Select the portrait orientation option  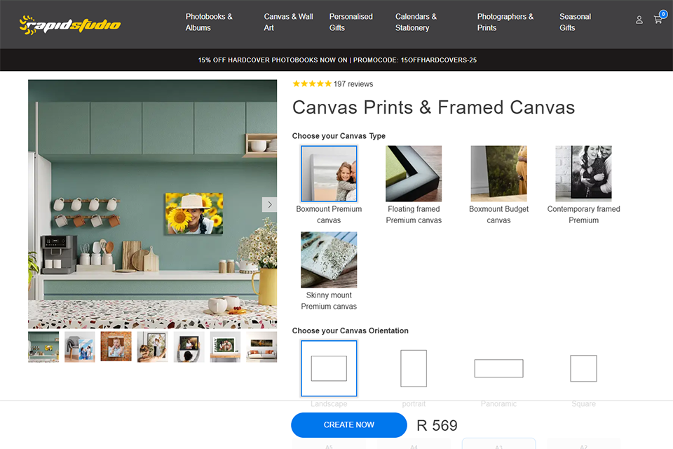pyautogui.click(x=414, y=368)
